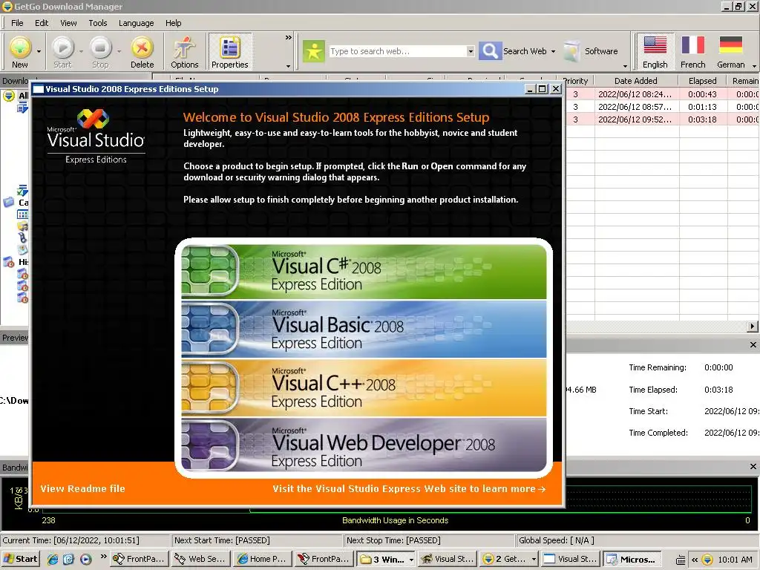Sort by the Date Added column header
Screen dimensions: 760x570
coord(636,81)
